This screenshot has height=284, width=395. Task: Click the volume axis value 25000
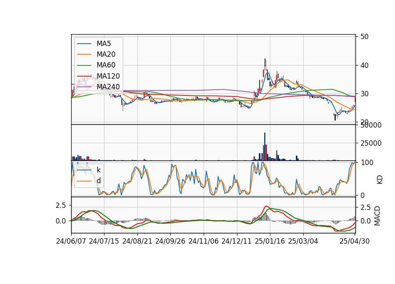(371, 143)
